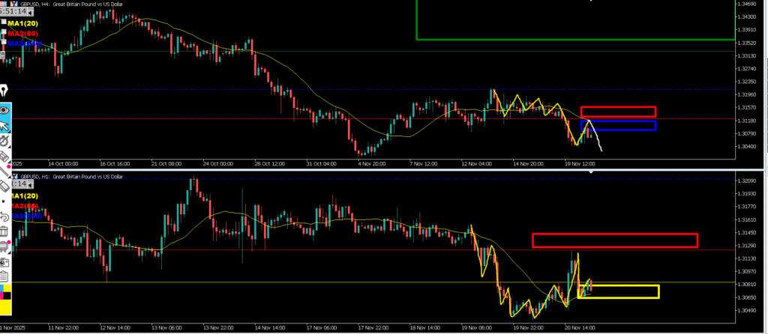The height and width of the screenshot is (334, 768).
Task: Select the cursor arrow tool
Action: (x=5, y=126)
